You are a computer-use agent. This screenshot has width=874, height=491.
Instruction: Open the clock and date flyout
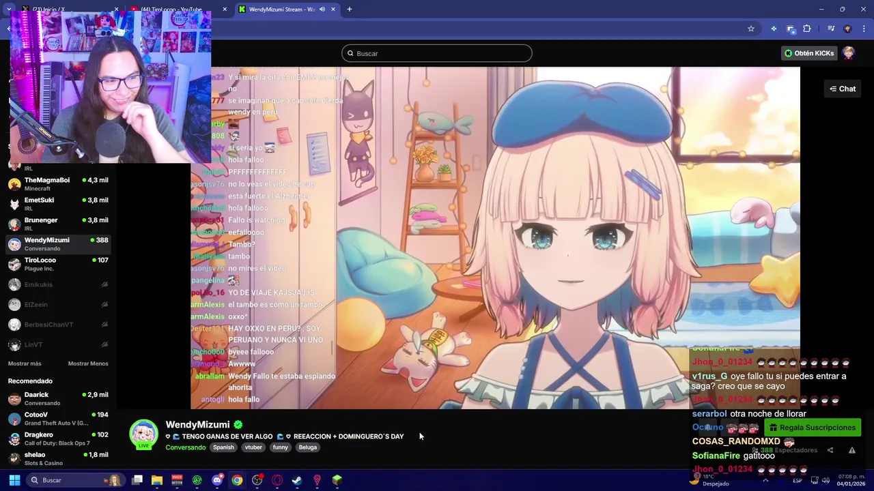point(851,480)
